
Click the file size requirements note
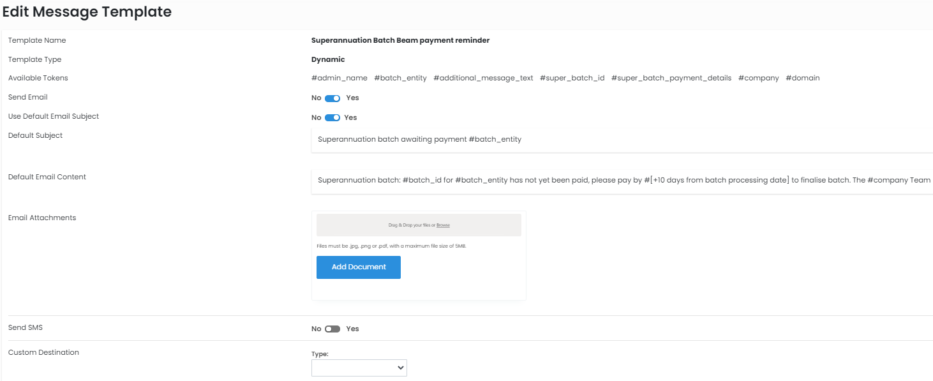point(391,246)
